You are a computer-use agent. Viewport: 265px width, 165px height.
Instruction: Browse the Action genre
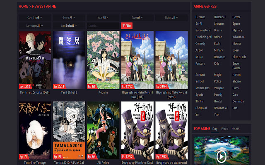click(x=199, y=50)
